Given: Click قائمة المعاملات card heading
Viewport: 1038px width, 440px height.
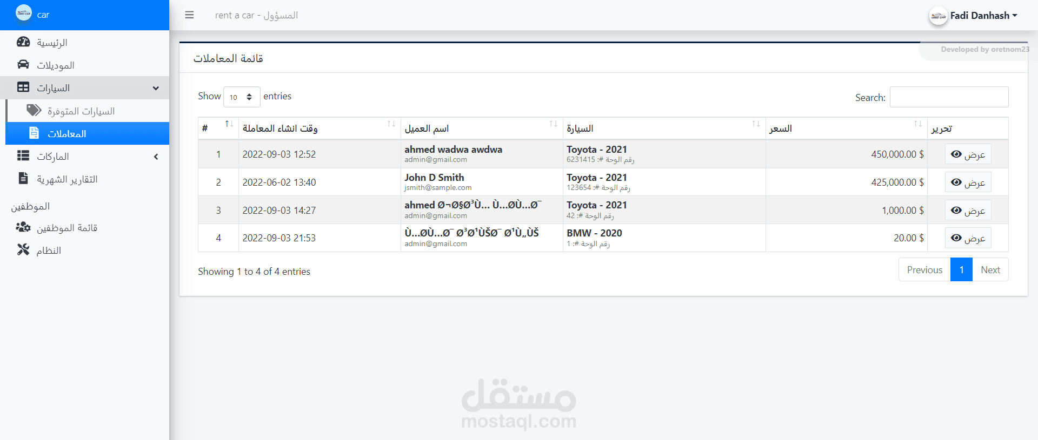Looking at the screenshot, I should (x=228, y=58).
